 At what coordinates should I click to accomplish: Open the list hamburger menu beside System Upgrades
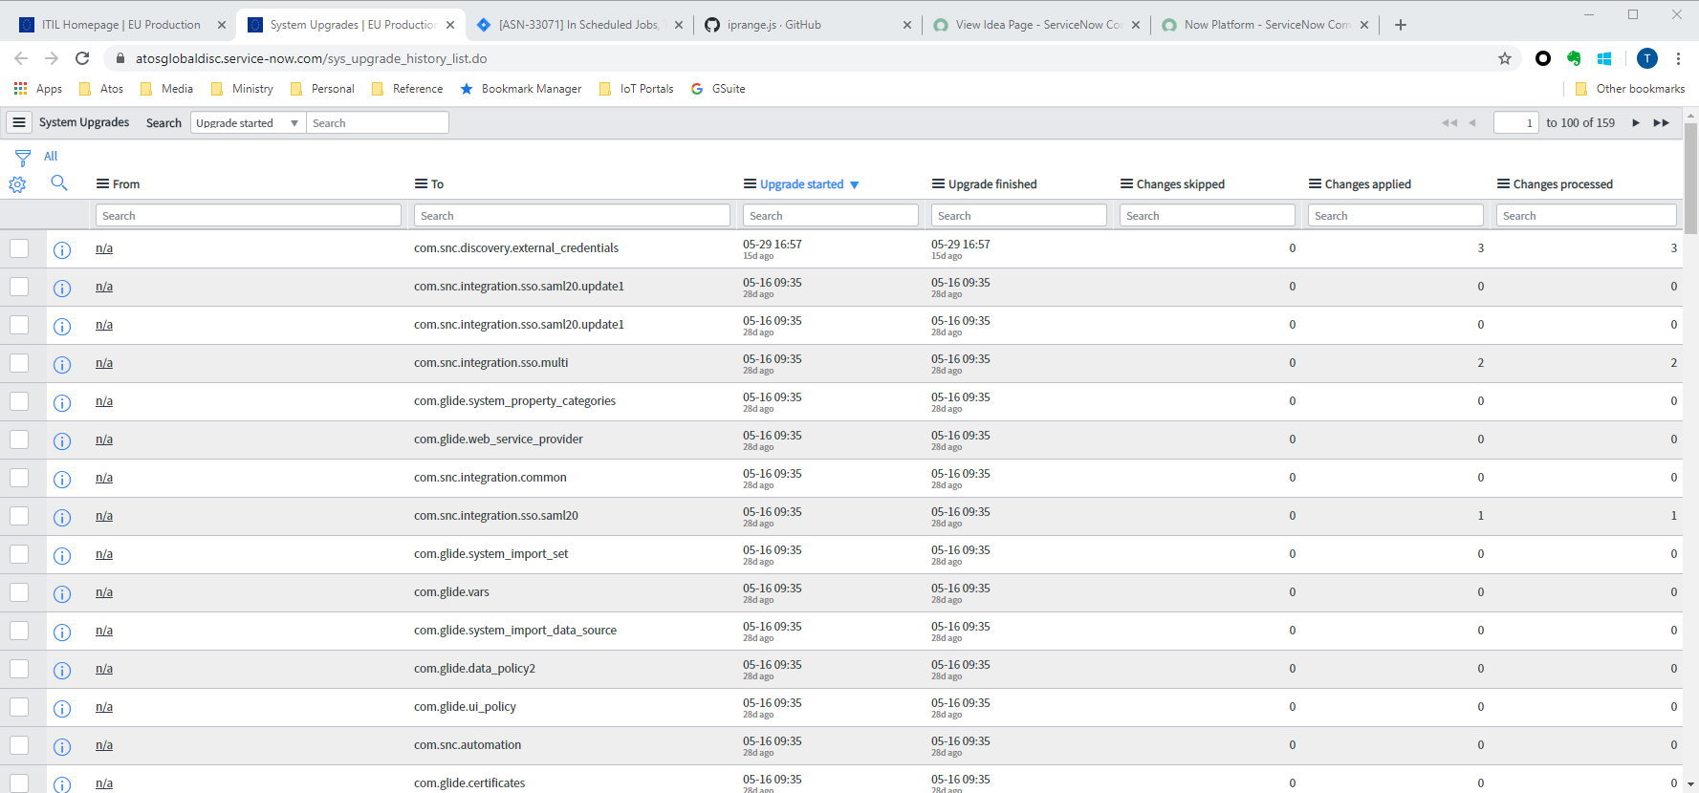pos(19,122)
